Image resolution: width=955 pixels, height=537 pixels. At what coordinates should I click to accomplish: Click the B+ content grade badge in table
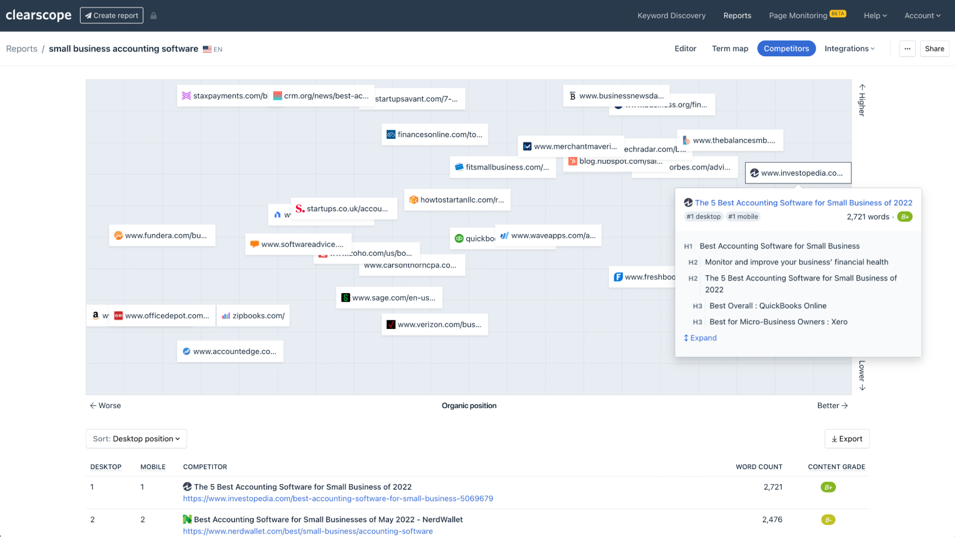(x=828, y=487)
